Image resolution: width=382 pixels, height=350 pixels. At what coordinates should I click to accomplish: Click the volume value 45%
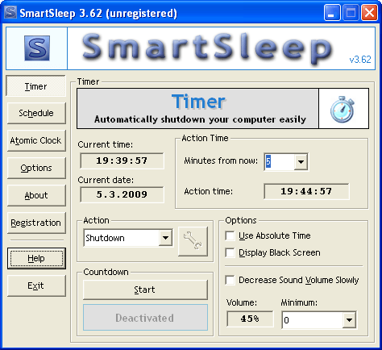point(250,319)
